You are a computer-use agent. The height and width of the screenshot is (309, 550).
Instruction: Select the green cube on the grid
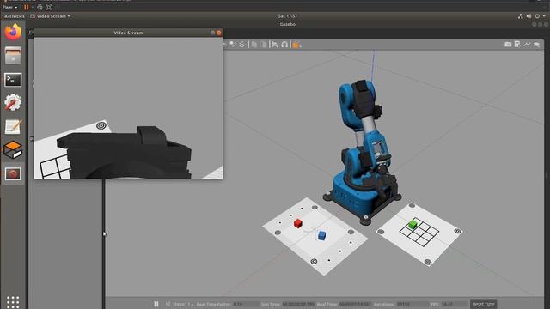point(413,224)
